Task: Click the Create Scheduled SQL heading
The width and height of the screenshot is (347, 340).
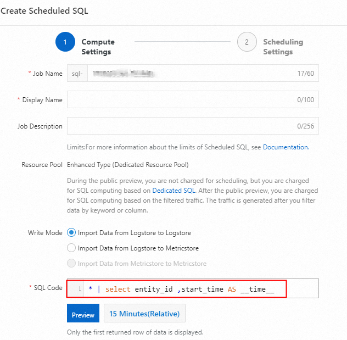Action: click(44, 11)
